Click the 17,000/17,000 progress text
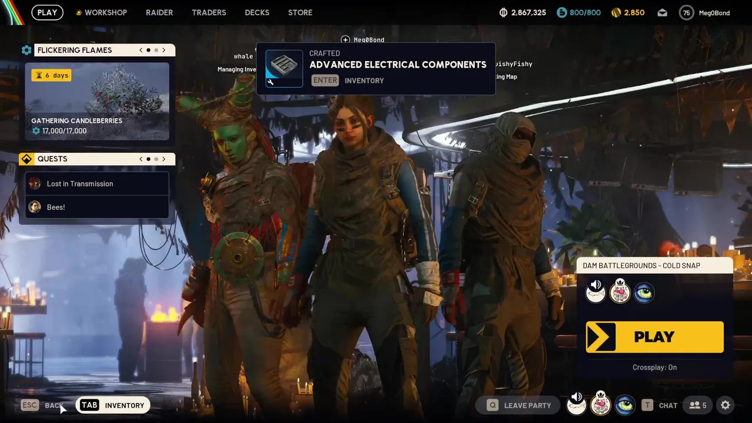 [x=64, y=131]
